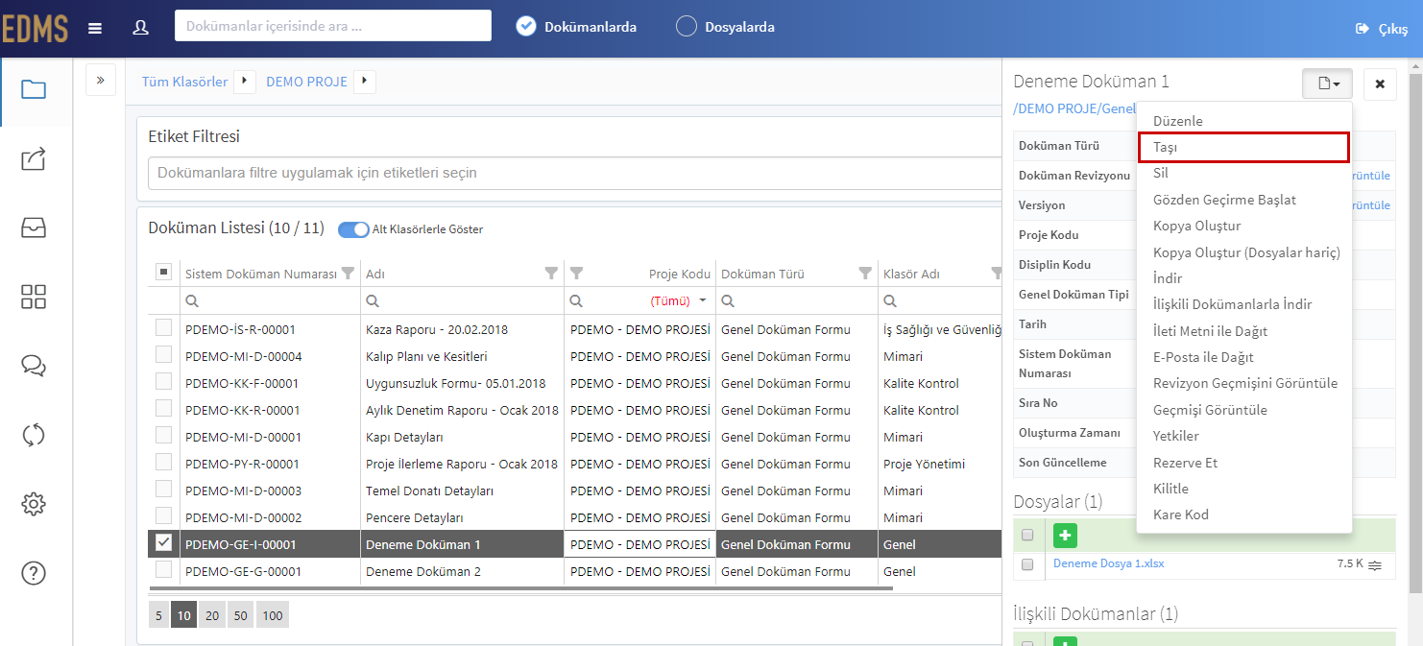1423x646 pixels.
Task: Check the row PDEMO-MI-D-00004
Action: (163, 355)
